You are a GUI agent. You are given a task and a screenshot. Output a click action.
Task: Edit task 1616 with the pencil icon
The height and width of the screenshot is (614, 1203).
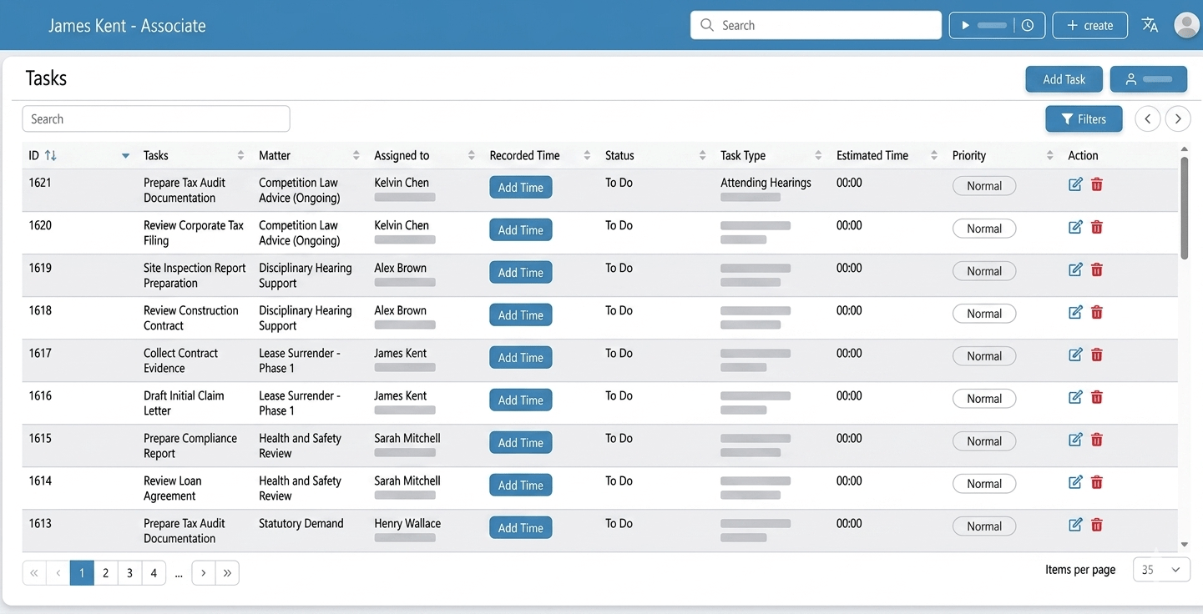(x=1075, y=397)
